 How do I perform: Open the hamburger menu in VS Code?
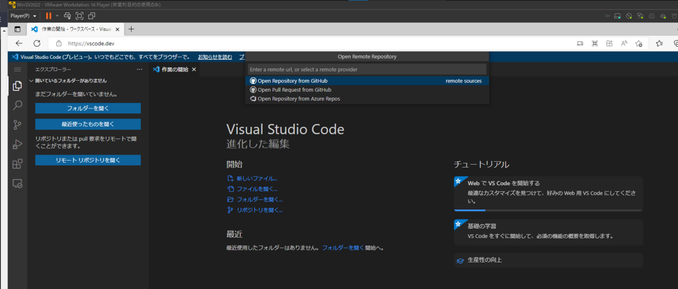[17, 69]
